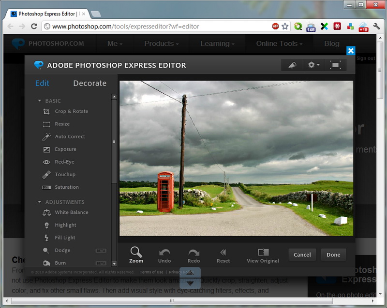Collapse the BASIC section
387x308 pixels.
coord(40,101)
